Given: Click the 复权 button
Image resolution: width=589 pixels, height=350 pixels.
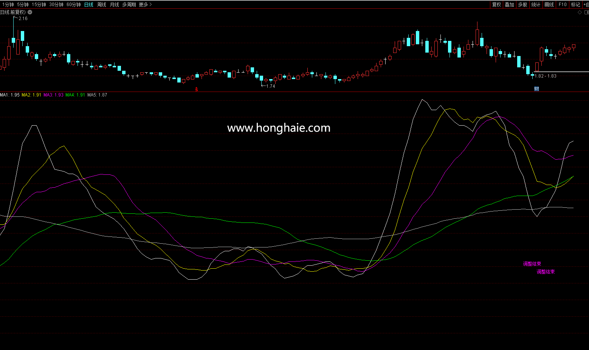Looking at the screenshot, I should (496, 5).
